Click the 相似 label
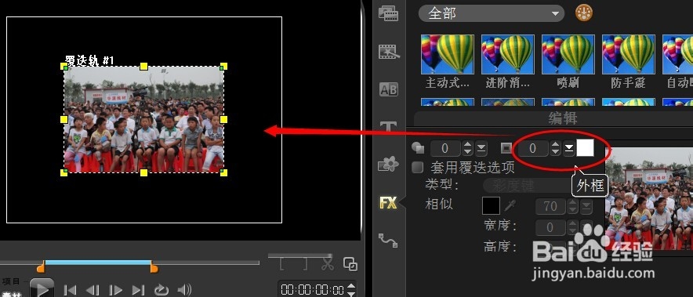 coord(439,205)
